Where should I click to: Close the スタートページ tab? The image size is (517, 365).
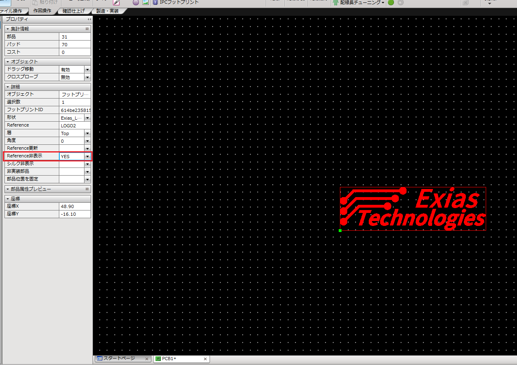tap(147, 359)
